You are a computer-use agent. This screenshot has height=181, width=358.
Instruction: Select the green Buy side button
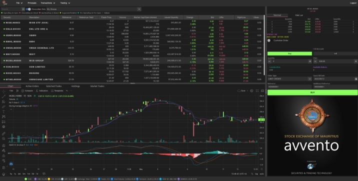(289, 53)
